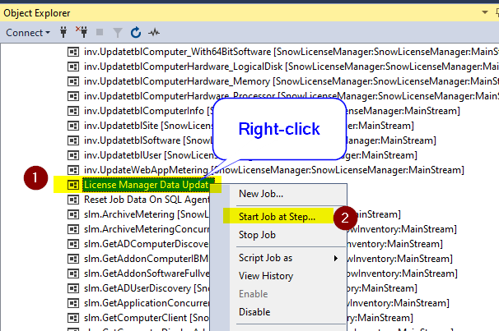This screenshot has width=499, height=331.
Task: Select the inv.UpdateWebAppMetering job
Action: pyautogui.click(x=273, y=170)
